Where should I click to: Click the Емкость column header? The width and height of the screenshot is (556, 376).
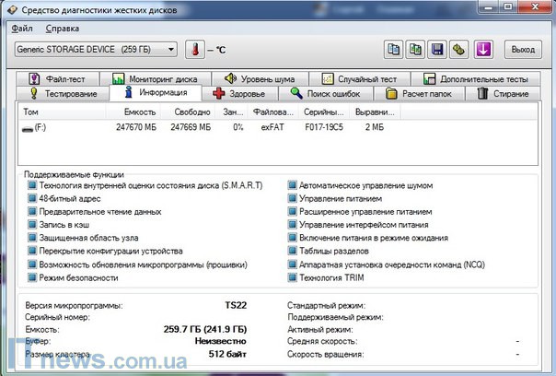click(140, 112)
